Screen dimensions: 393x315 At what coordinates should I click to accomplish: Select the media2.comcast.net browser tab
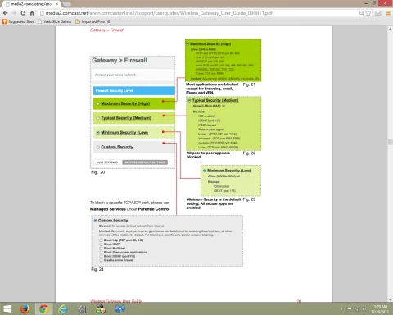click(31, 4)
